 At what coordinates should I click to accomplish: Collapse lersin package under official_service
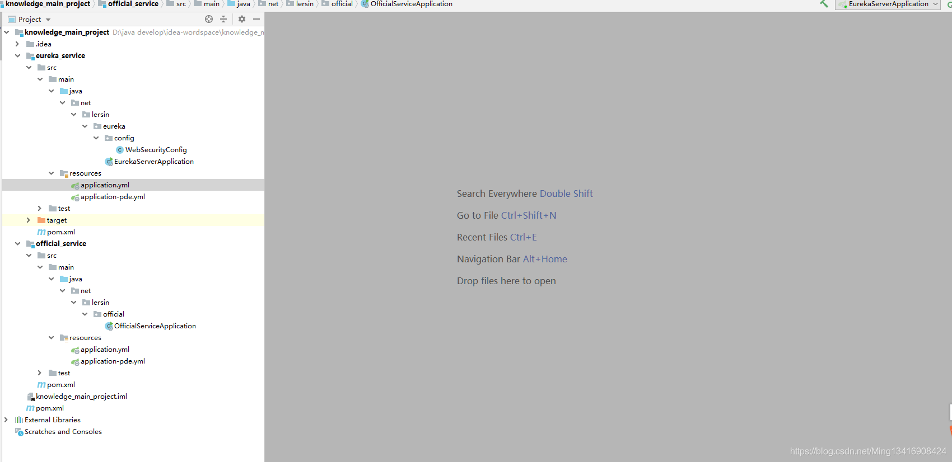coord(73,303)
